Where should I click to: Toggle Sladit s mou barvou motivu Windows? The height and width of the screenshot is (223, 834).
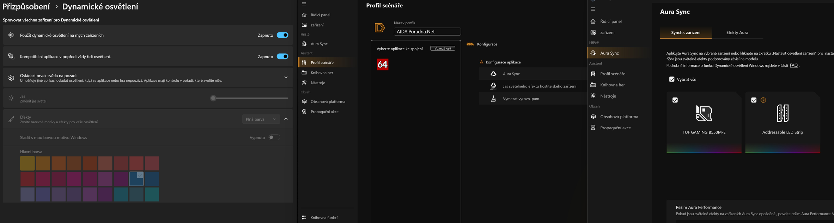pos(274,137)
